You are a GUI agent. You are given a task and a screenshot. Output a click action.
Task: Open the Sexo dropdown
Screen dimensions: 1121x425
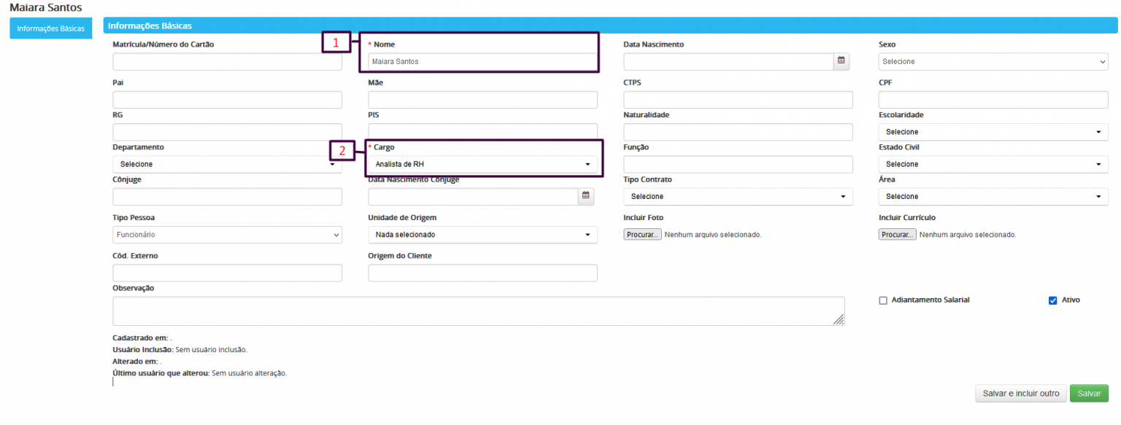993,62
